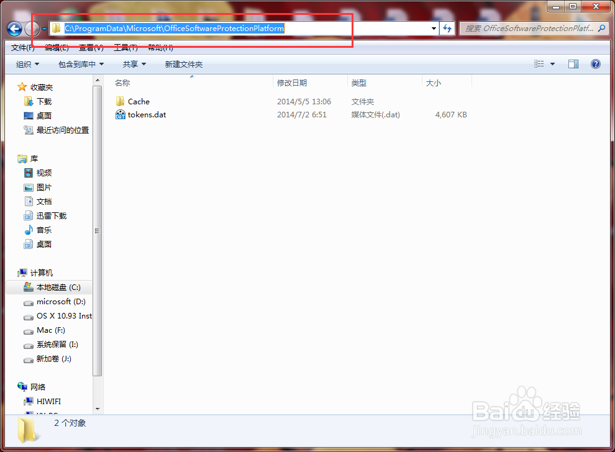Screen dimensions: 615x452
Task: Click the 2014/7/2 6:51 date cell
Action: pyautogui.click(x=302, y=114)
